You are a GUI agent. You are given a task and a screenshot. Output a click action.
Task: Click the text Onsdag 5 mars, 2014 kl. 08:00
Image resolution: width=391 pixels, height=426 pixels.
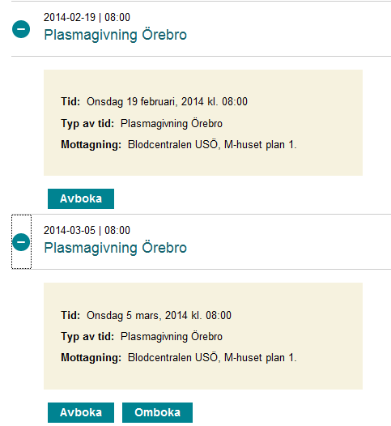point(159,315)
